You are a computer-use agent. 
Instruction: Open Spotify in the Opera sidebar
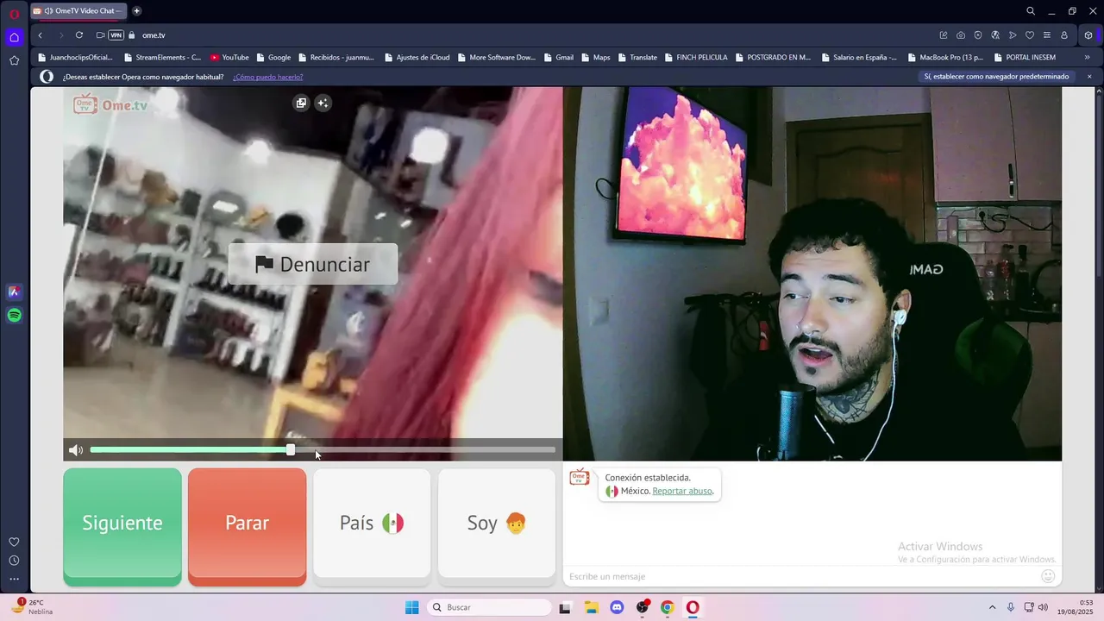pyautogui.click(x=14, y=316)
